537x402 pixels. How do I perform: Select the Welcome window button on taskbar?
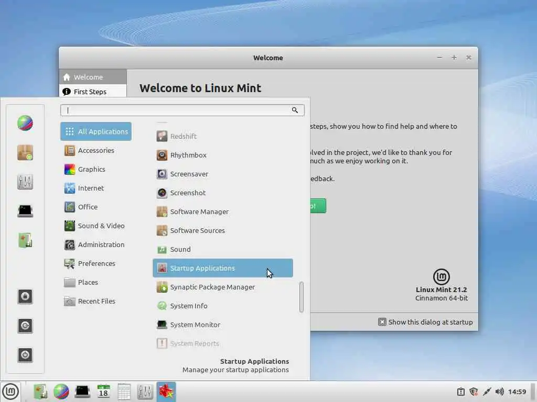tap(166, 392)
